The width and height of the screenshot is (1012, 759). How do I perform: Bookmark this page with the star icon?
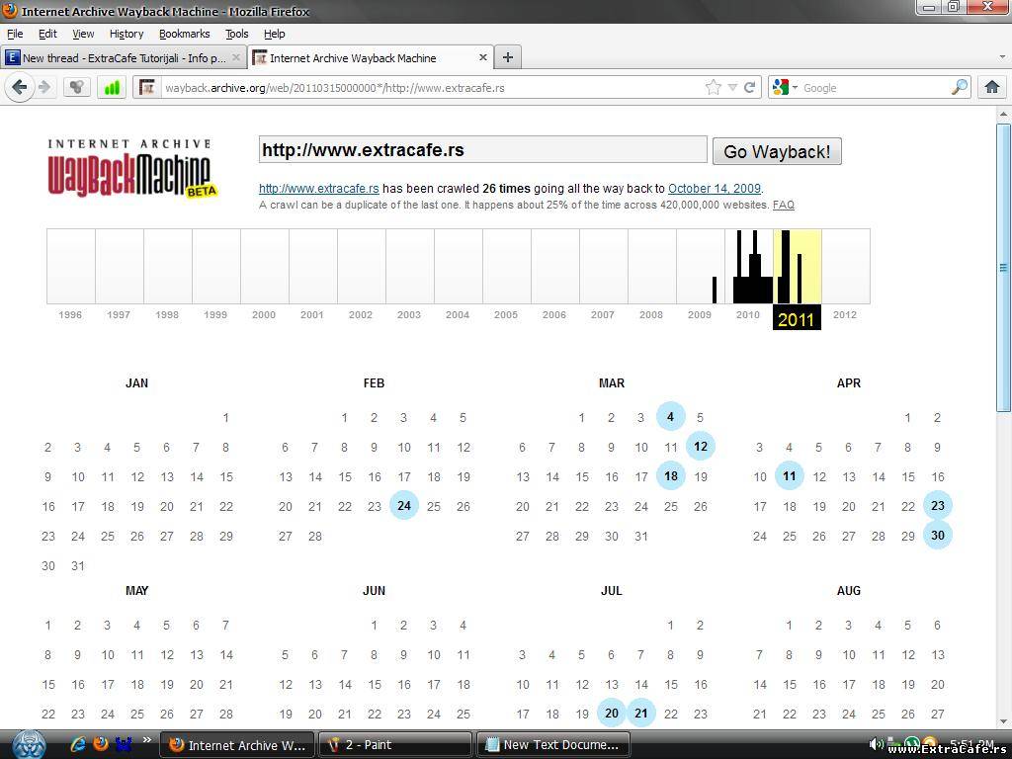point(714,87)
